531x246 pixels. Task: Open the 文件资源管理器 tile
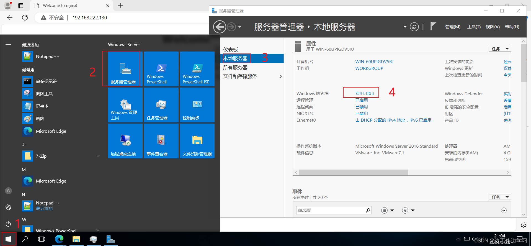pos(197,141)
